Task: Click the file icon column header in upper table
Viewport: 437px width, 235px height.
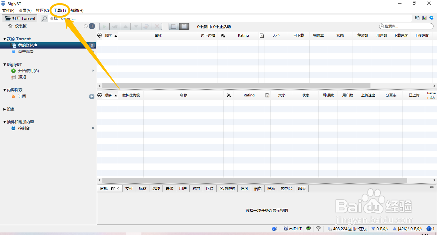Action: [262, 36]
